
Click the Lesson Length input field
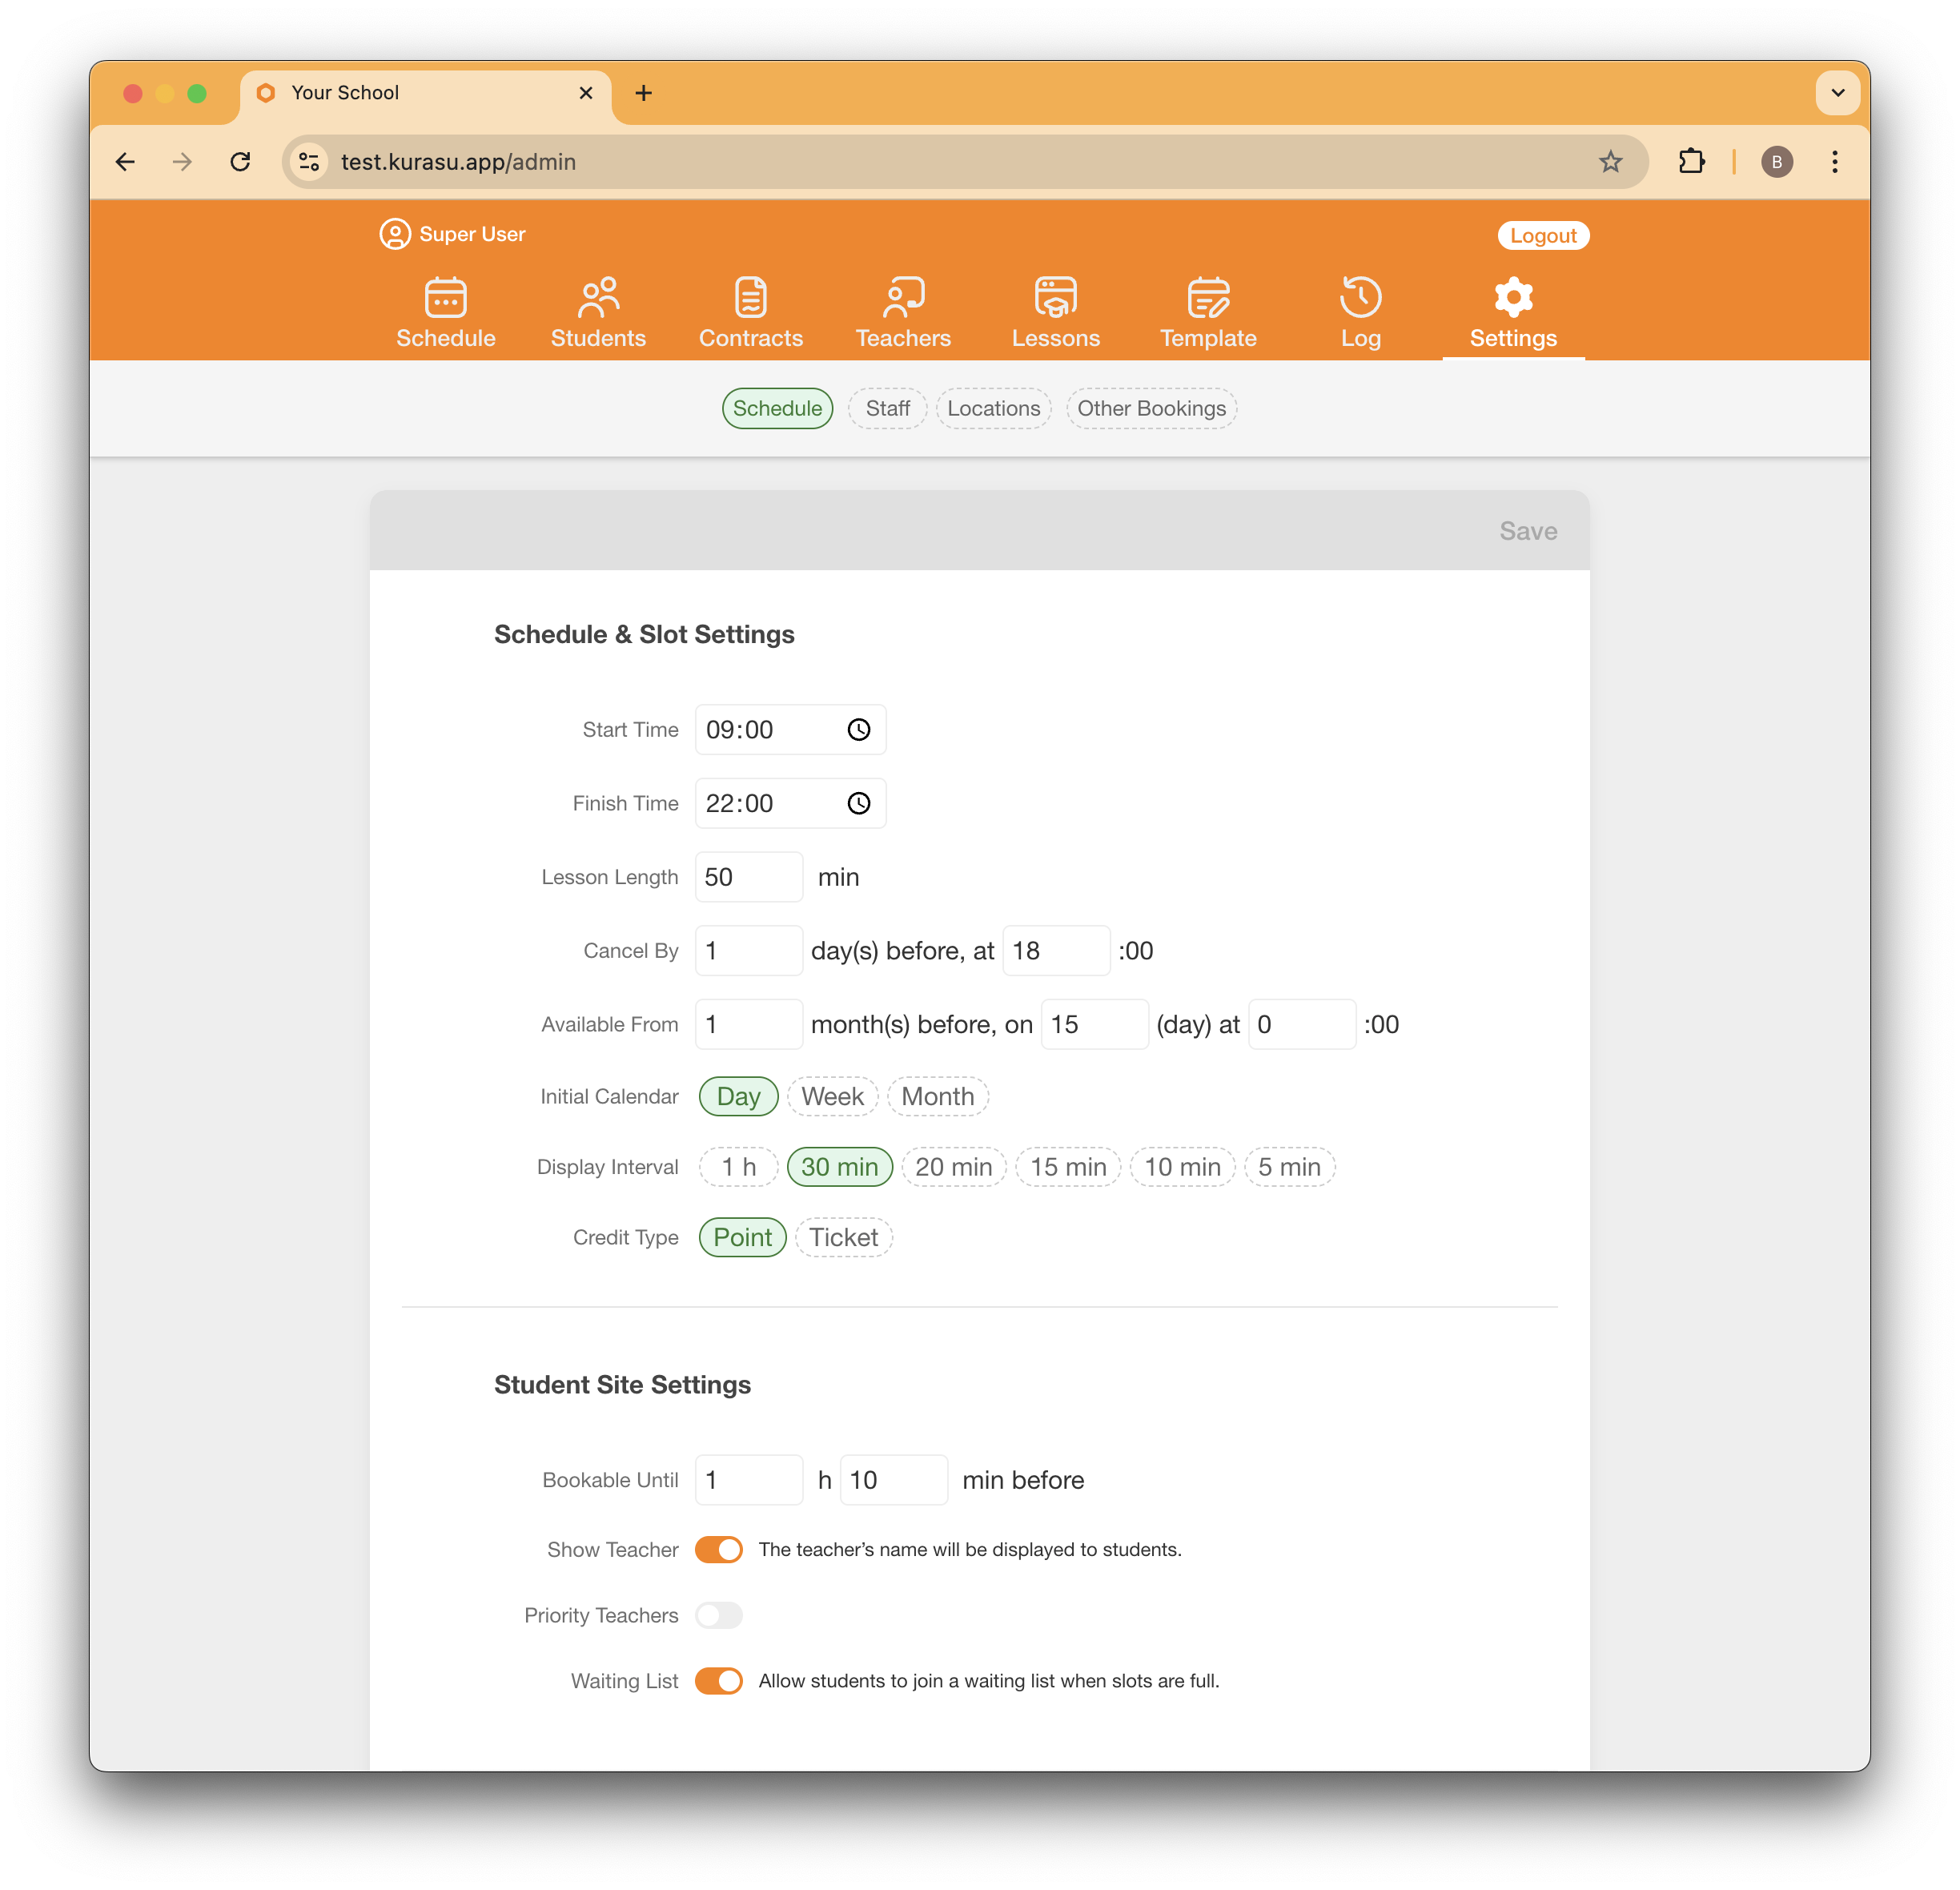point(748,876)
